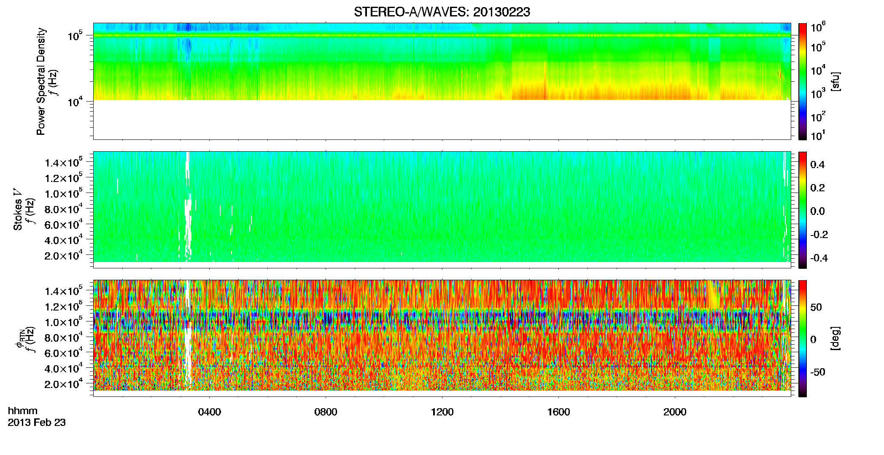Viewport: 884px width, 455px height.
Task: Click the Stokes V color bar
Action: pyautogui.click(x=803, y=210)
